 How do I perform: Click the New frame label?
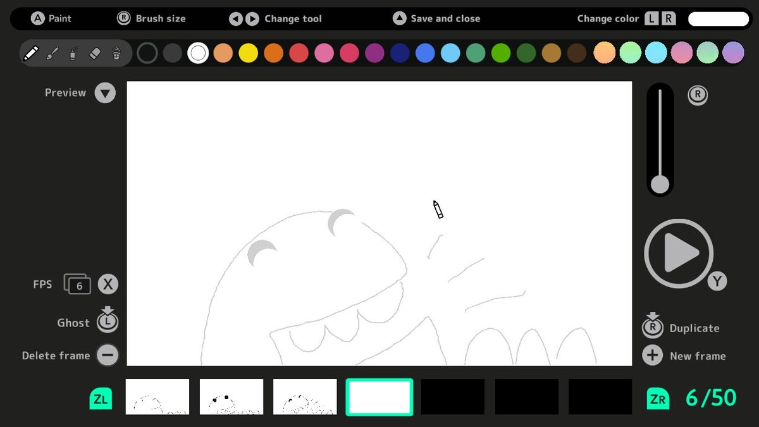click(x=698, y=356)
